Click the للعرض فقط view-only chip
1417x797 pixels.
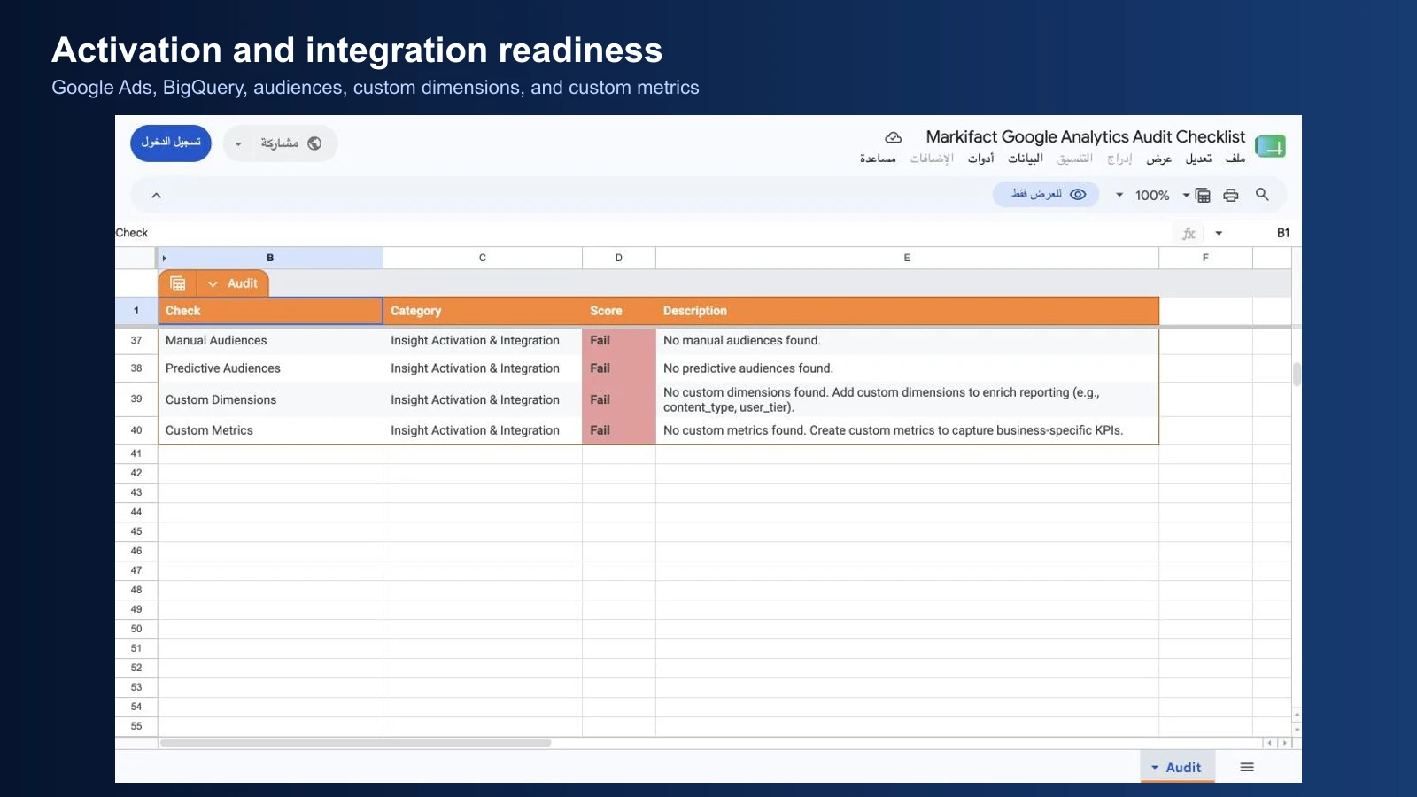tap(1046, 195)
